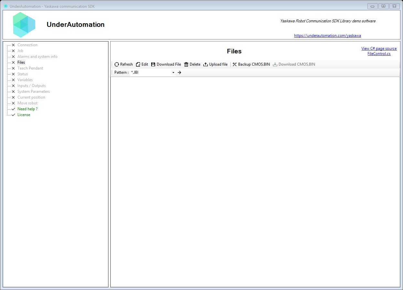Click the X icon beside Teach Pendant
Viewport: 403px width, 290px height.
(13, 68)
